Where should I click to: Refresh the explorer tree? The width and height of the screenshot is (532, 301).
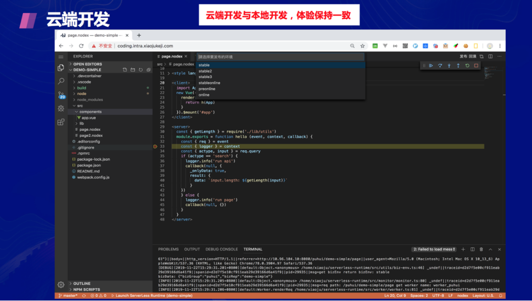[140, 70]
